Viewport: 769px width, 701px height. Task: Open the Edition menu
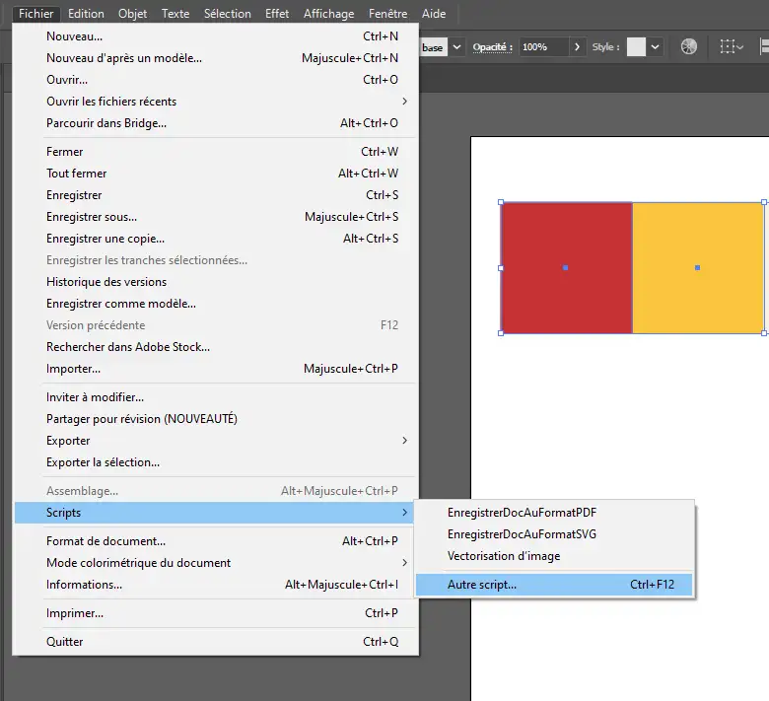pos(87,14)
